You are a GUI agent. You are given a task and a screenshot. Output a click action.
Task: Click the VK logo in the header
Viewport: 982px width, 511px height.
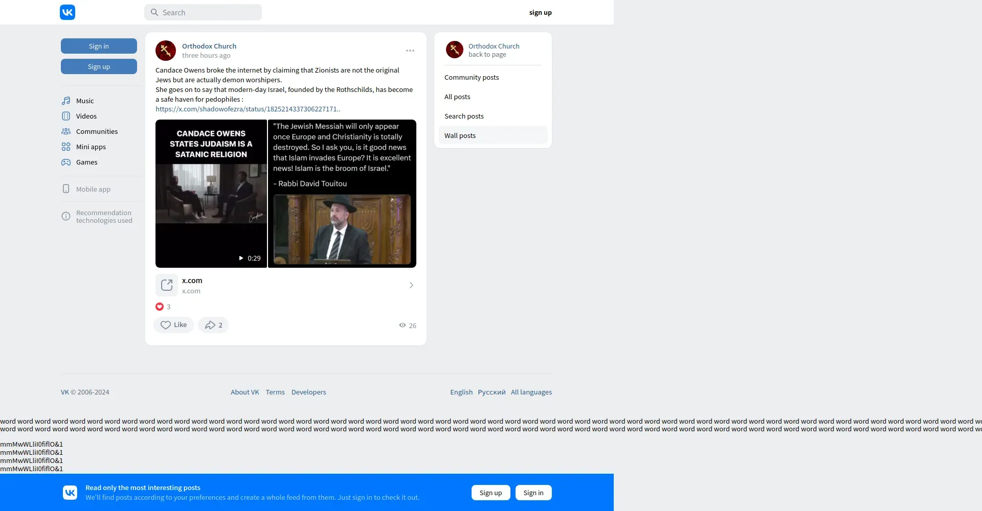68,12
